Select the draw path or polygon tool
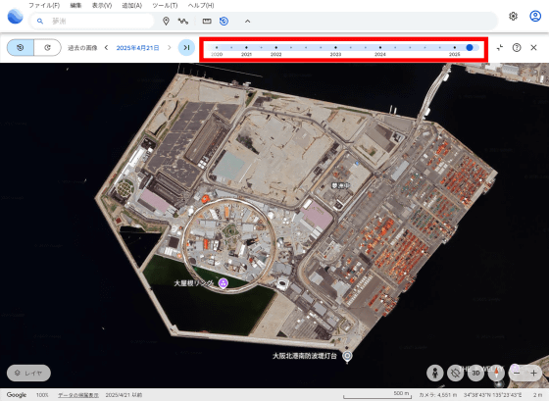 (182, 21)
